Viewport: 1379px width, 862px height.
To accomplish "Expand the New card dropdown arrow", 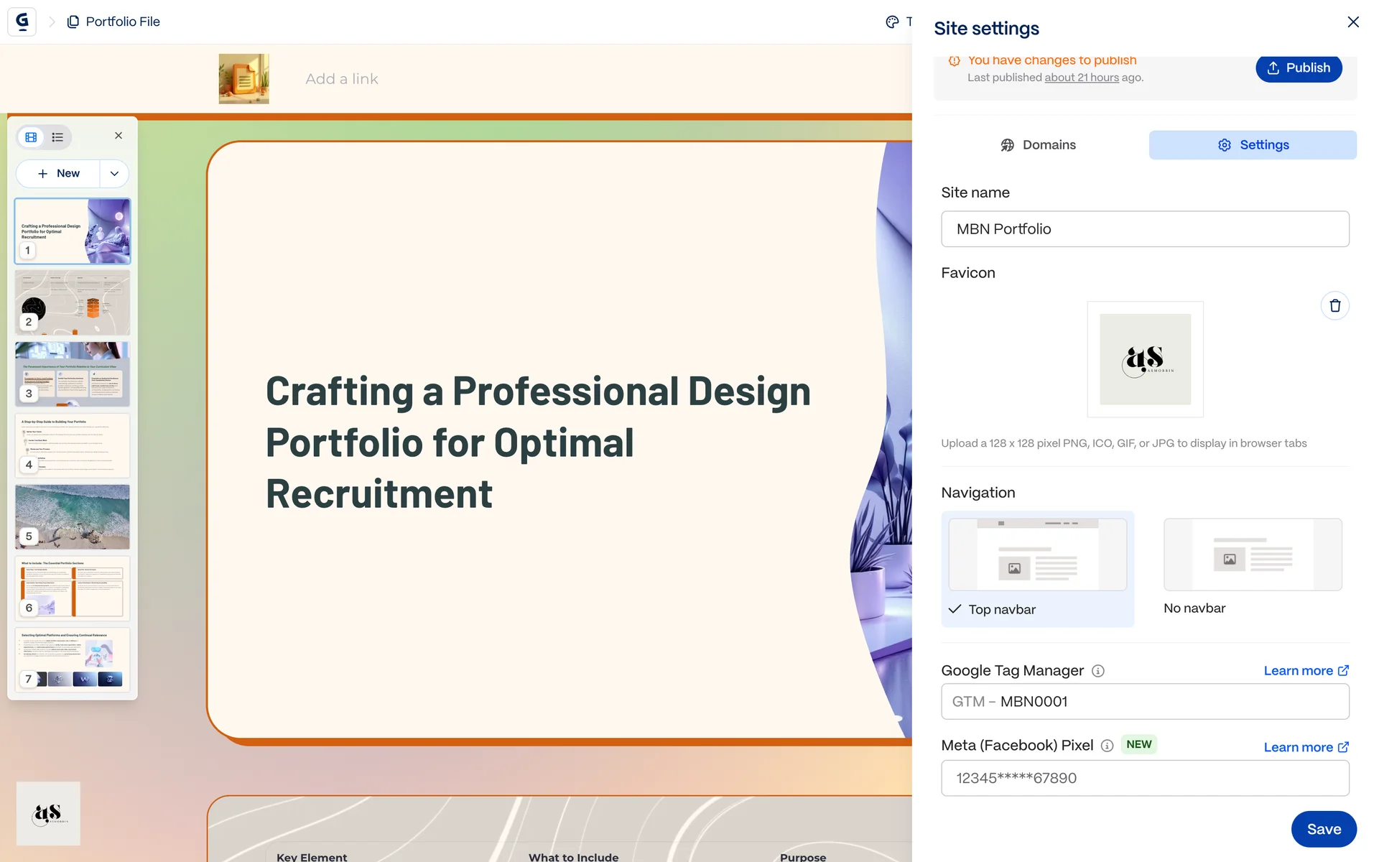I will coord(114,174).
